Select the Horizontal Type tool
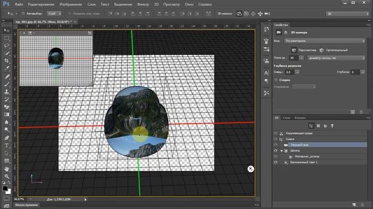373x209 pixels. (x=6, y=146)
